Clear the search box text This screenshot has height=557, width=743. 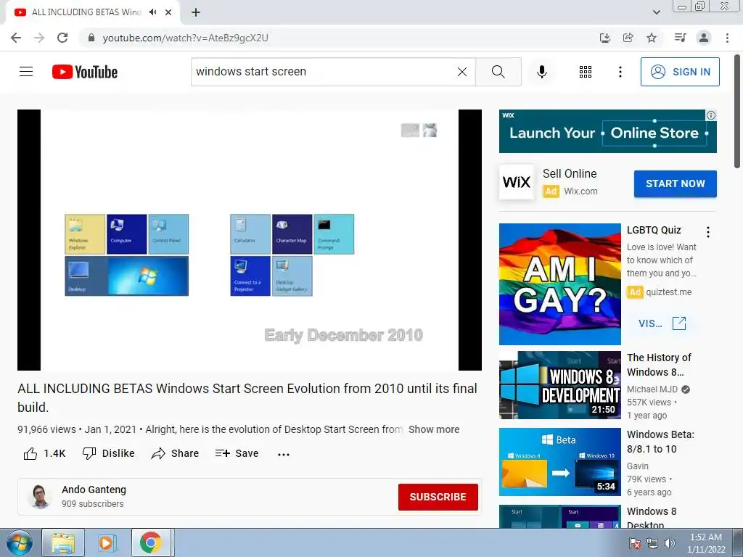[x=462, y=72]
